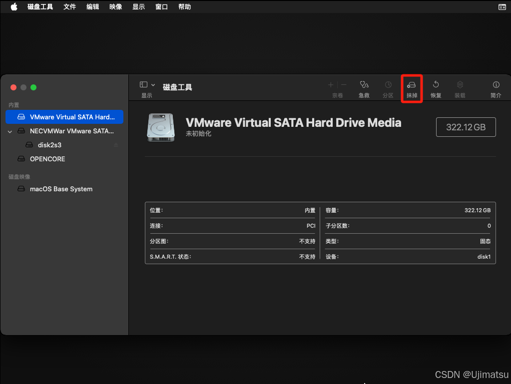This screenshot has height=384, width=511.
Task: Select VMware Virtual SATA Hard... in sidebar
Action: click(64, 117)
